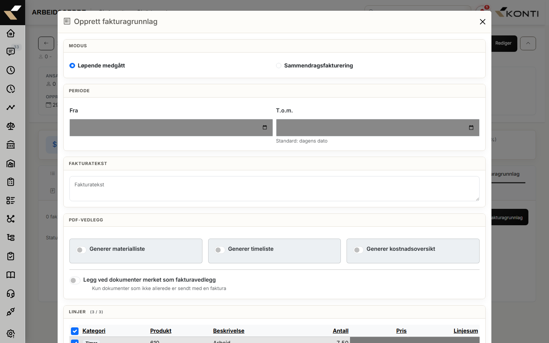This screenshot has width=549, height=343.
Task: Close the Opprett fakturagrunnlag dialog
Action: [483, 22]
